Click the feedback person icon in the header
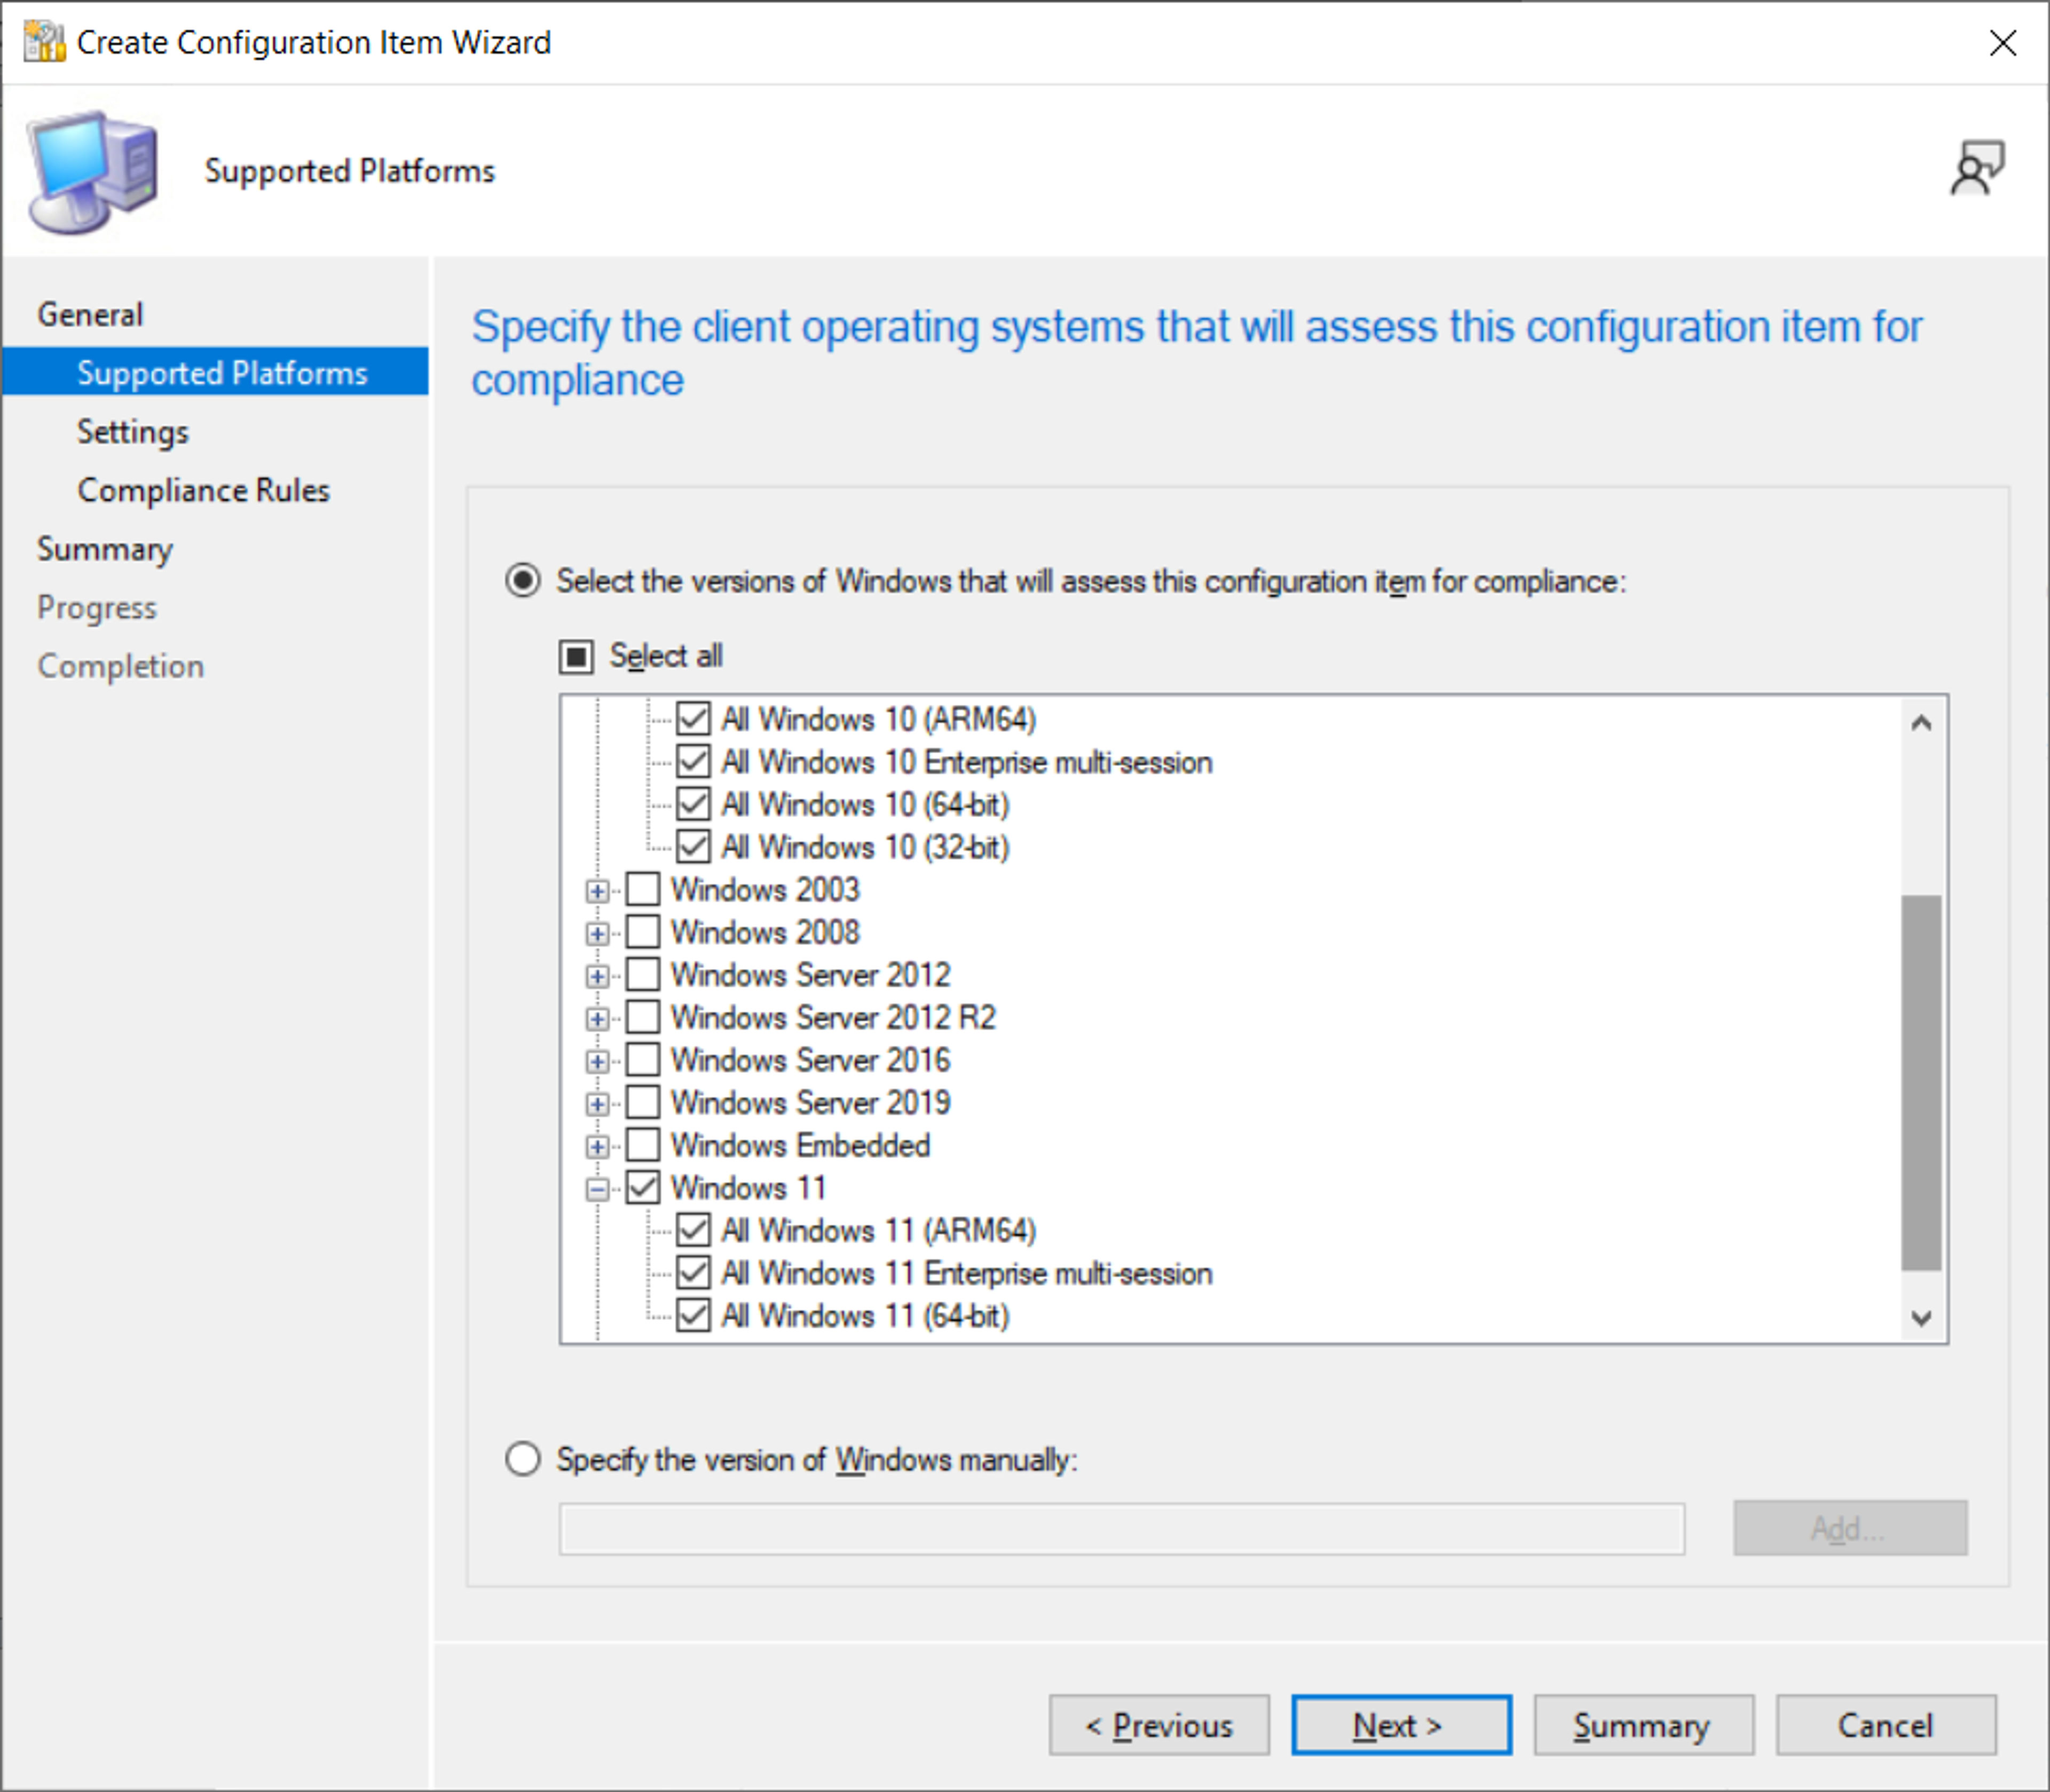The height and width of the screenshot is (1792, 2050). [1977, 168]
